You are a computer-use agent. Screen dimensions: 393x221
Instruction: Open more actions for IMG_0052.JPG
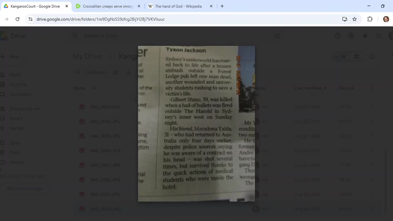point(372,180)
